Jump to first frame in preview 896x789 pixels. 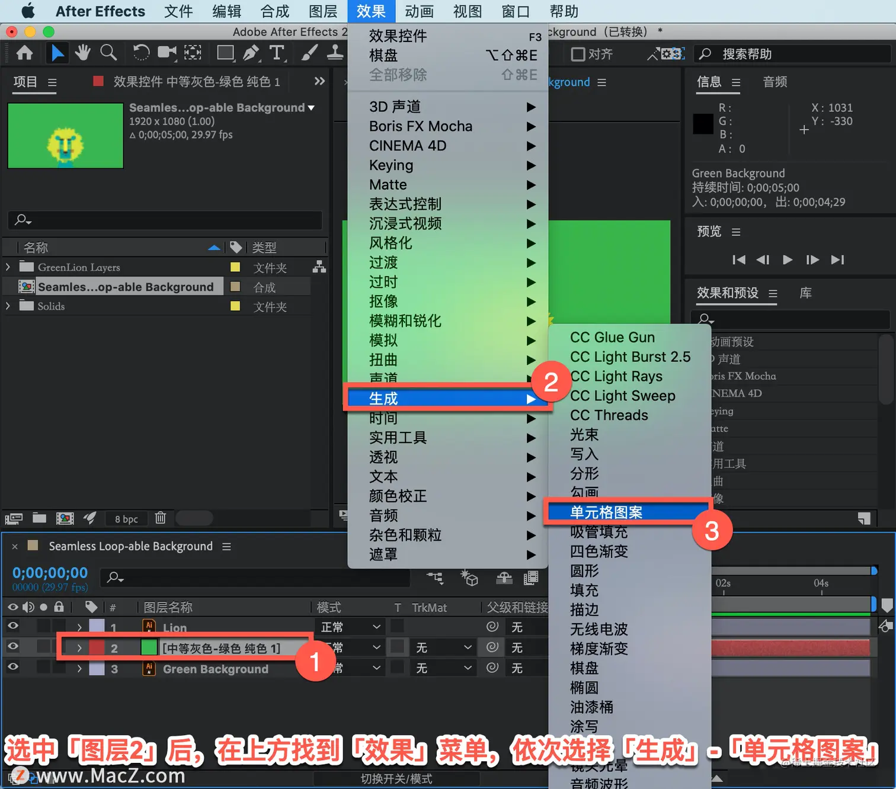coord(738,259)
